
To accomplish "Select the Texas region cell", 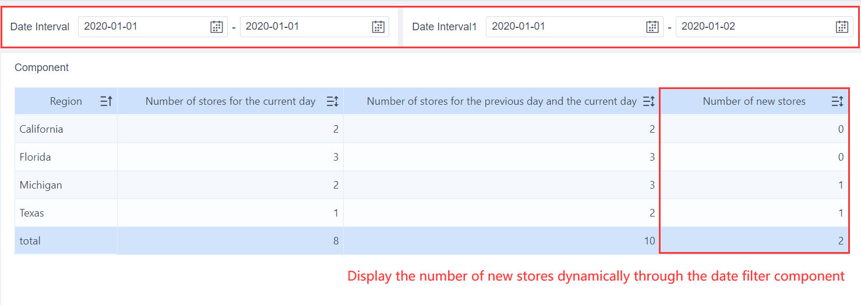I will (32, 213).
